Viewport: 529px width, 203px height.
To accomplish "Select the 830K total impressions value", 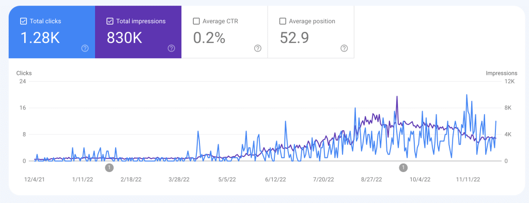I will click(125, 38).
